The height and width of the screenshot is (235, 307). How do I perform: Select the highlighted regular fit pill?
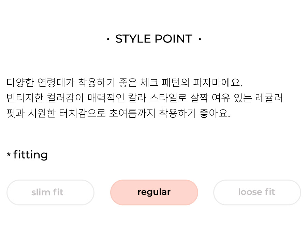(x=154, y=192)
